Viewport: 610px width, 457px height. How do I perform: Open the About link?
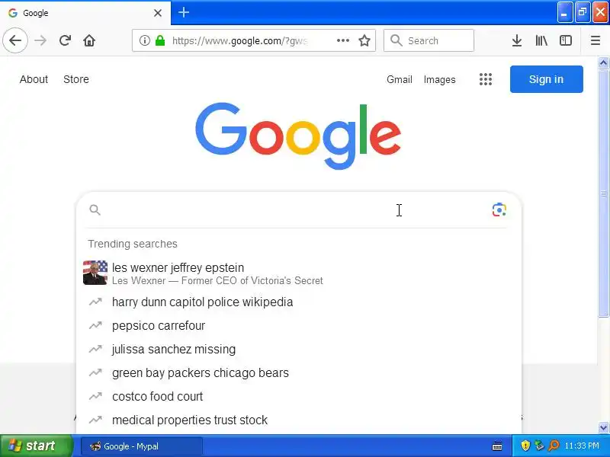(x=34, y=79)
